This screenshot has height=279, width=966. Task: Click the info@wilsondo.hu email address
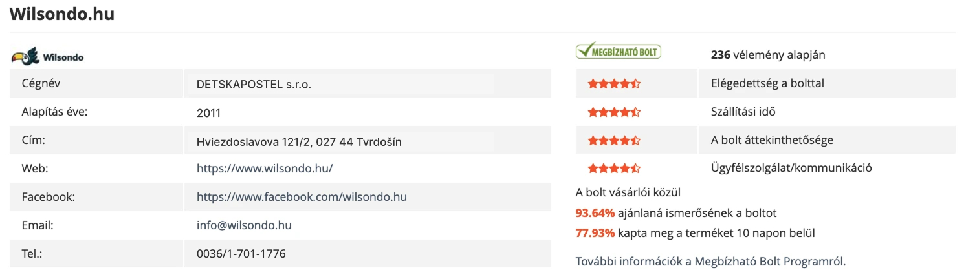coord(244,225)
